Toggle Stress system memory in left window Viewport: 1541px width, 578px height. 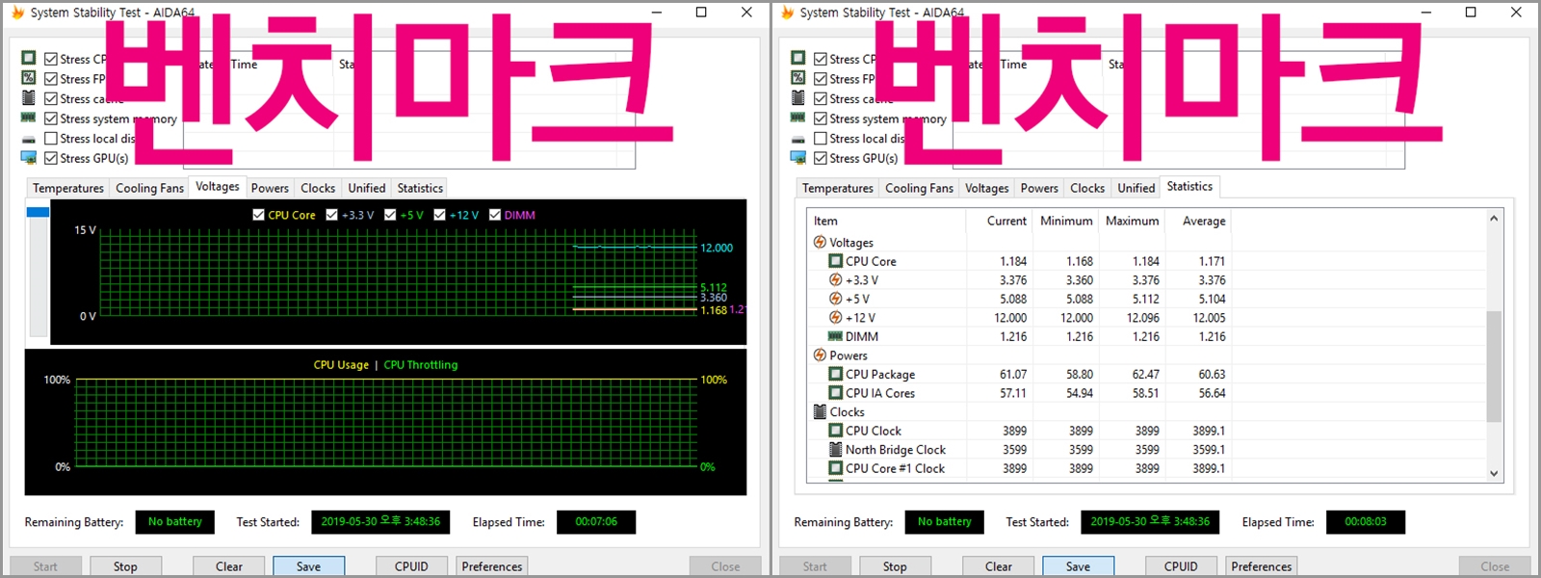51,118
